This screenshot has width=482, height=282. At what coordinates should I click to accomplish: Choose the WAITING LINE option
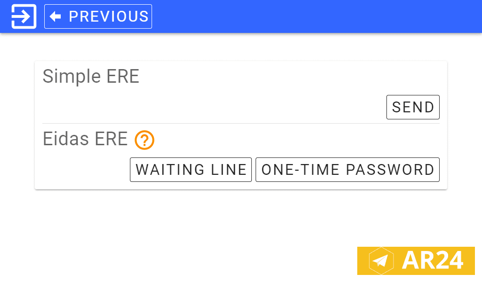(x=191, y=170)
